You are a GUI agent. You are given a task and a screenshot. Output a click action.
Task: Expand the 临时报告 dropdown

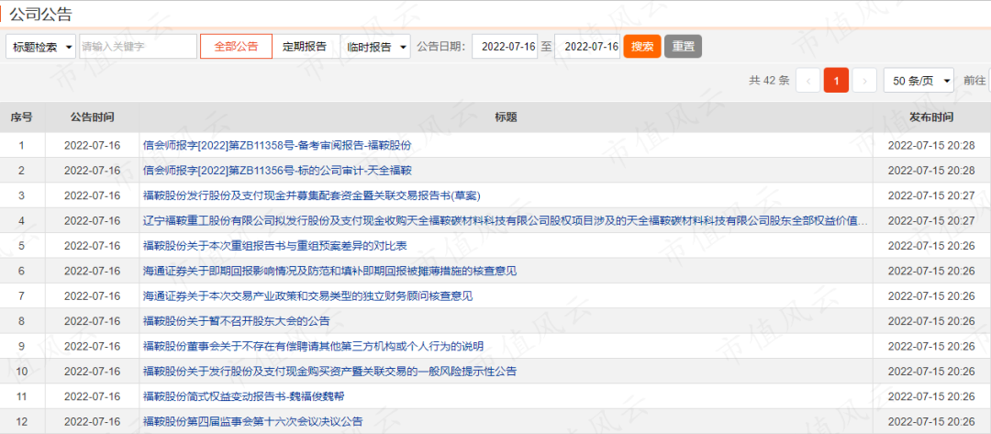(x=376, y=47)
